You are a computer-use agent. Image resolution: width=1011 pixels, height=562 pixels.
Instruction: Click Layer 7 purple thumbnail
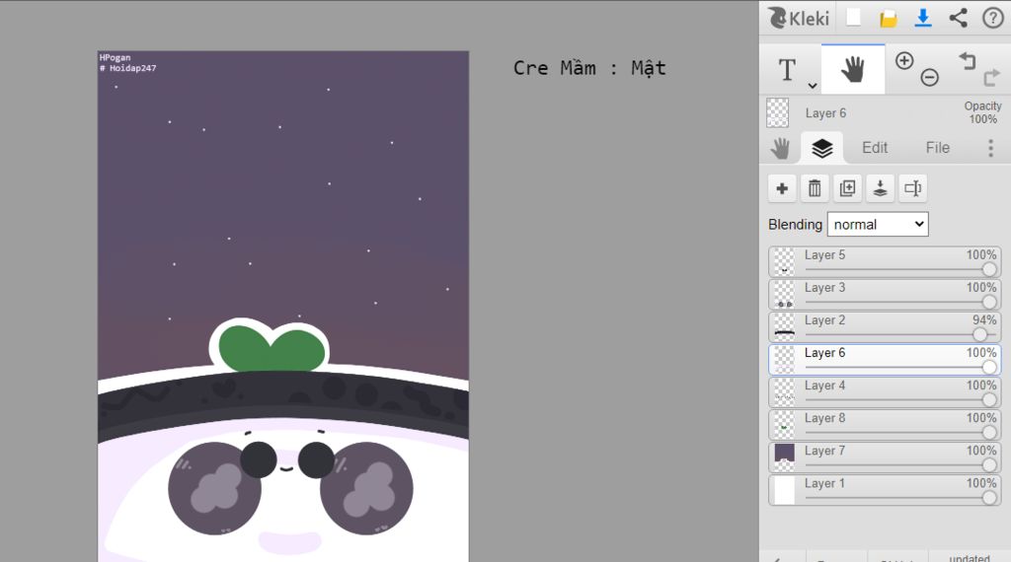[784, 457]
